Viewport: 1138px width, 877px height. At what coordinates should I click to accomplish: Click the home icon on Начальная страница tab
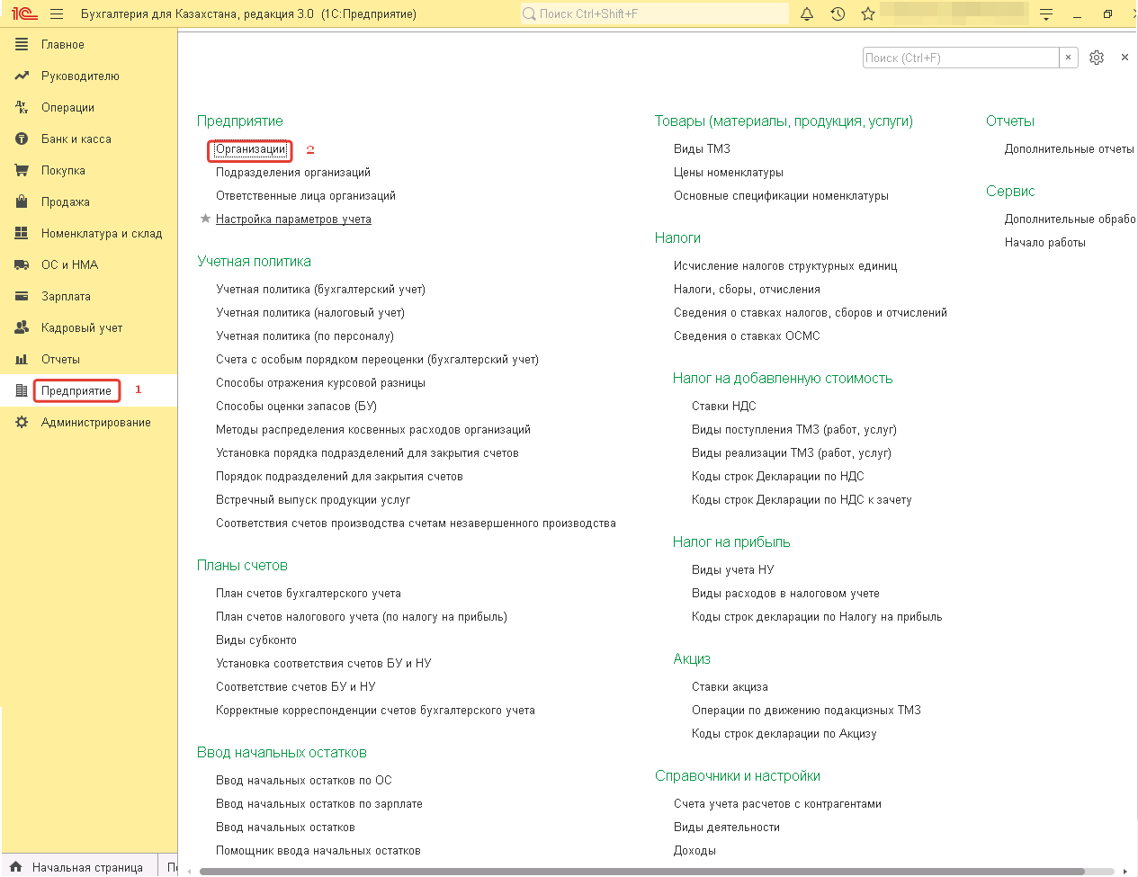coord(15,867)
